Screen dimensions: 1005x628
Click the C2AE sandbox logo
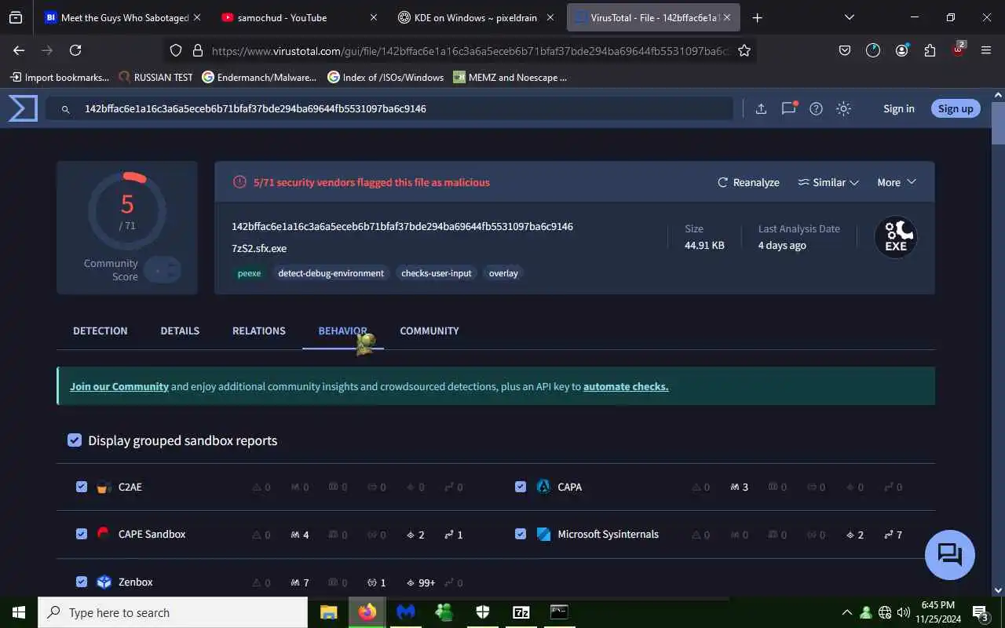[104, 487]
